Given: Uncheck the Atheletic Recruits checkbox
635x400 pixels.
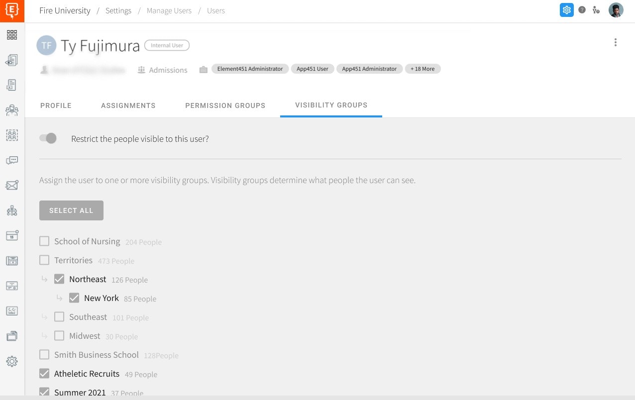Looking at the screenshot, I should pos(44,374).
